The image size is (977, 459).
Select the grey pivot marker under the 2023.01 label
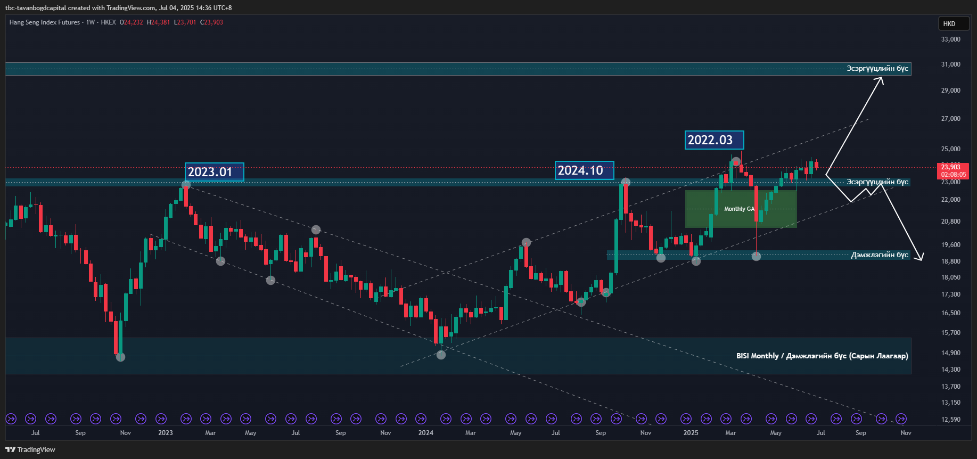[186, 185]
